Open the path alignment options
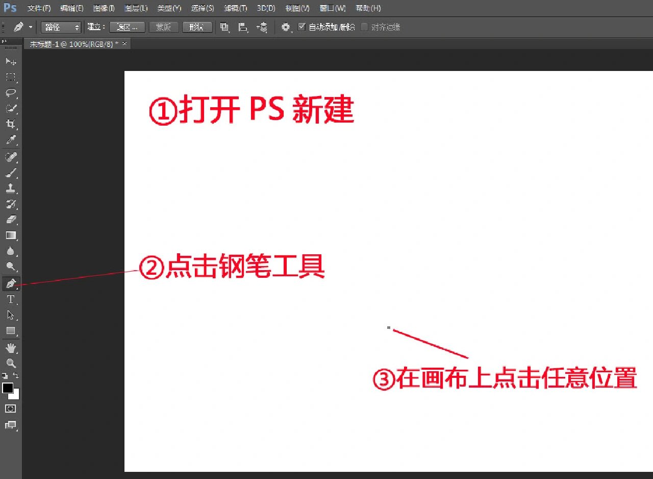 coord(243,27)
